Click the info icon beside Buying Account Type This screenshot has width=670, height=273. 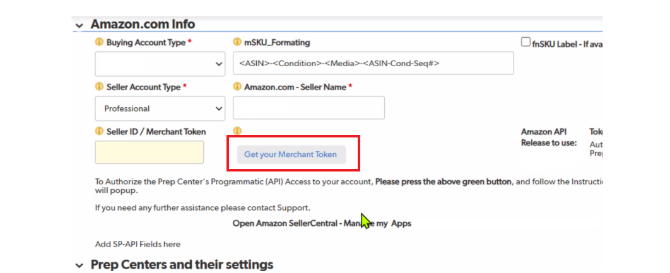[99, 42]
